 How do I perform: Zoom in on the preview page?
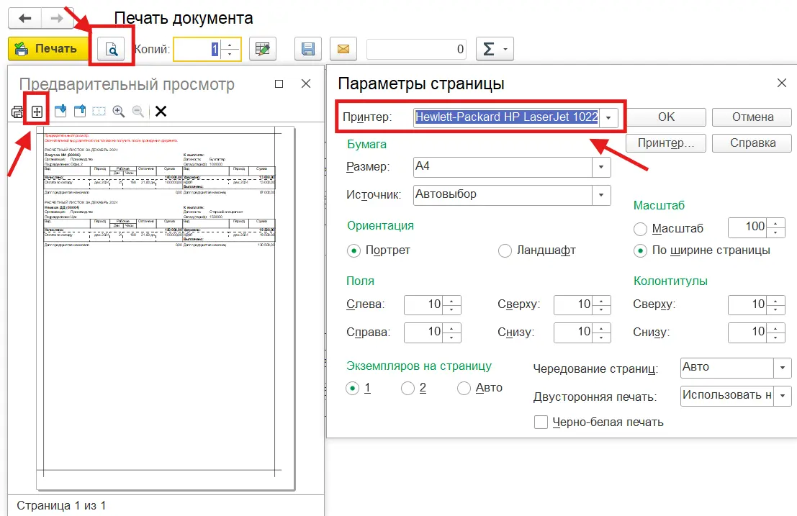[x=118, y=112]
